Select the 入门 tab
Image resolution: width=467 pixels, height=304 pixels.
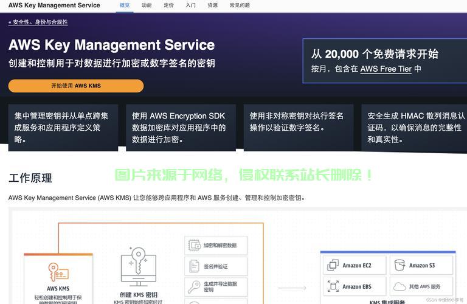(x=190, y=5)
